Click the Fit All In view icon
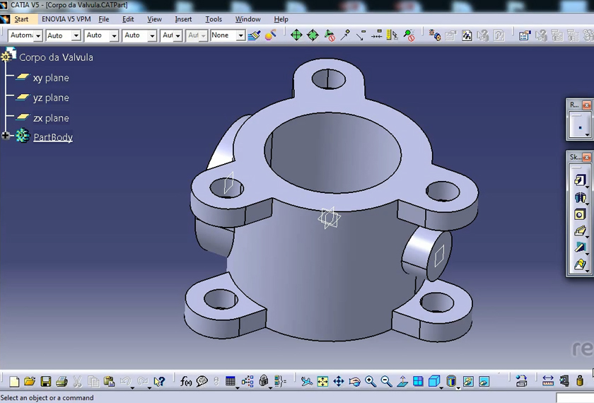The image size is (594, 403). (322, 382)
